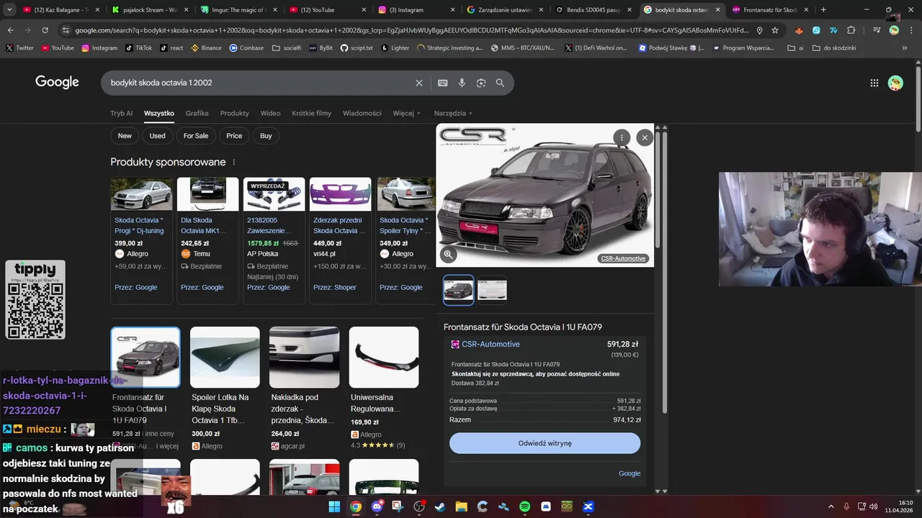The height and width of the screenshot is (518, 922).
Task: Switch to the Krótkie filmy tab
Action: (x=311, y=113)
